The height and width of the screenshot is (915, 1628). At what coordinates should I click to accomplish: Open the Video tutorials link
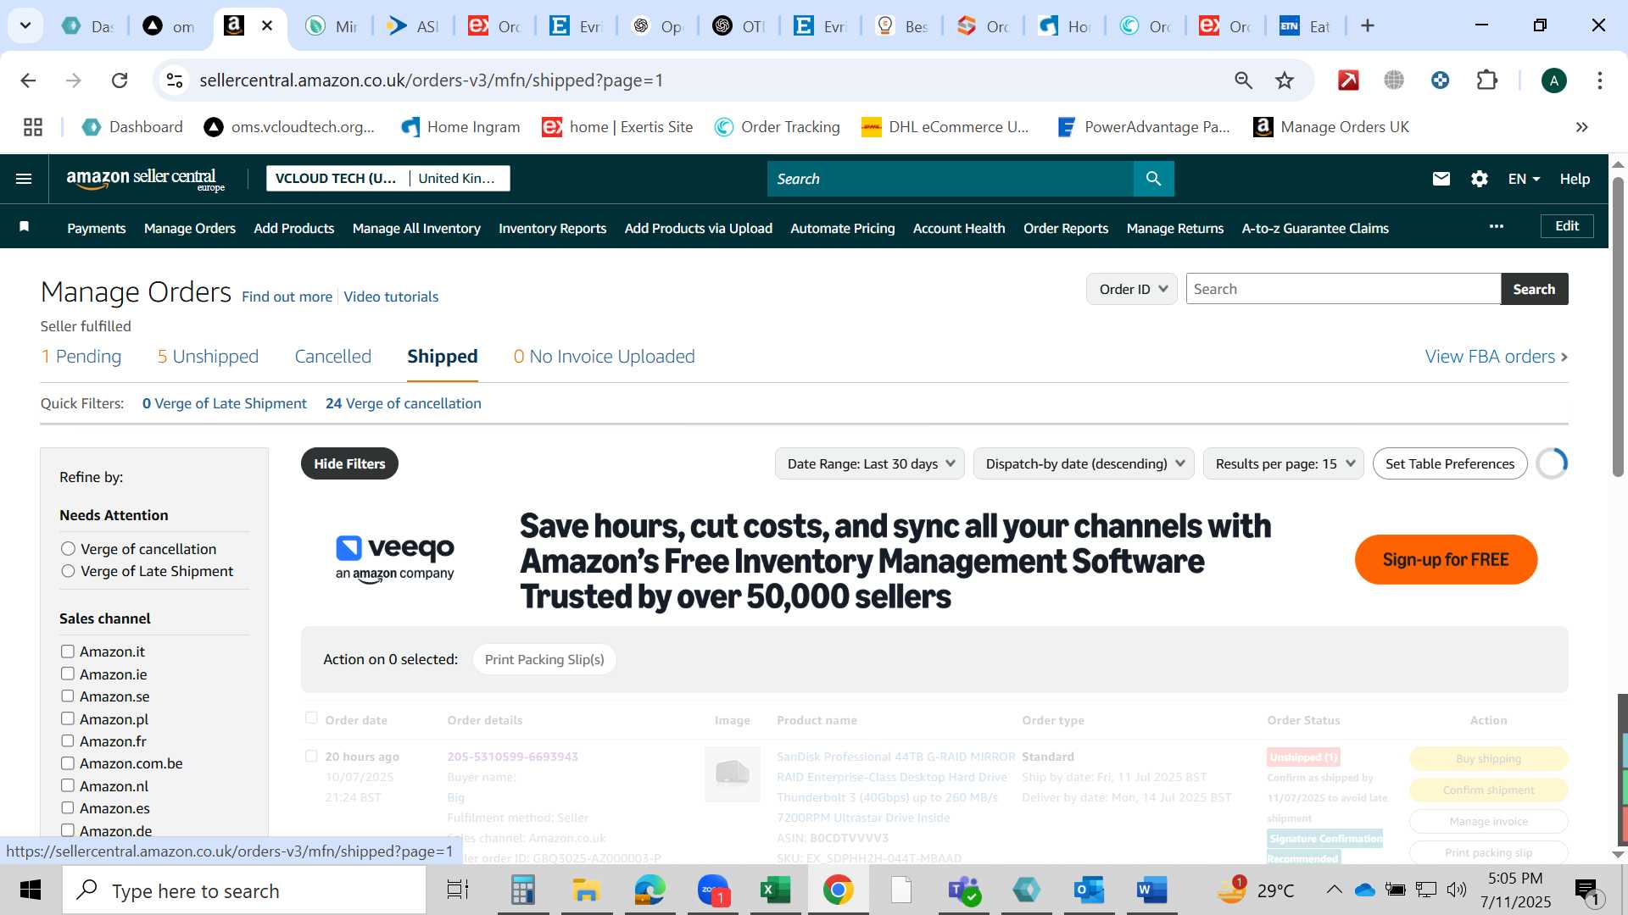pyautogui.click(x=391, y=297)
